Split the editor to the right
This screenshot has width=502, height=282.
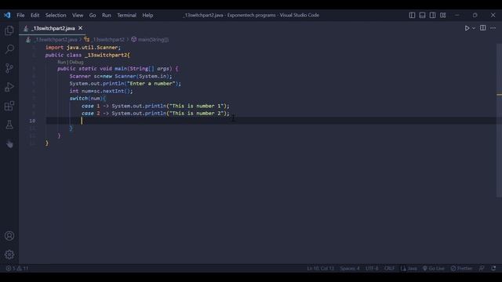(483, 28)
